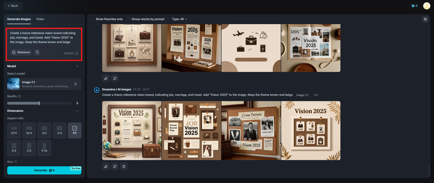434x183 pixels.
Task: Click into the prompt text box
Action: [x=44, y=38]
